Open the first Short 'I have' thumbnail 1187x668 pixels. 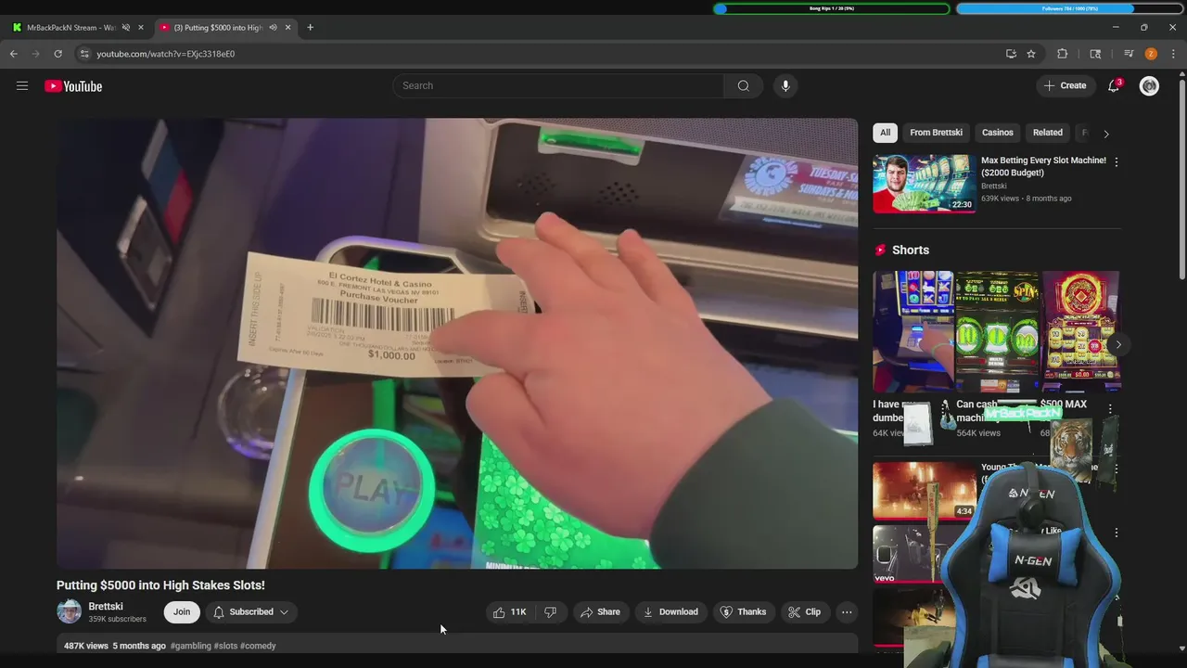913,331
